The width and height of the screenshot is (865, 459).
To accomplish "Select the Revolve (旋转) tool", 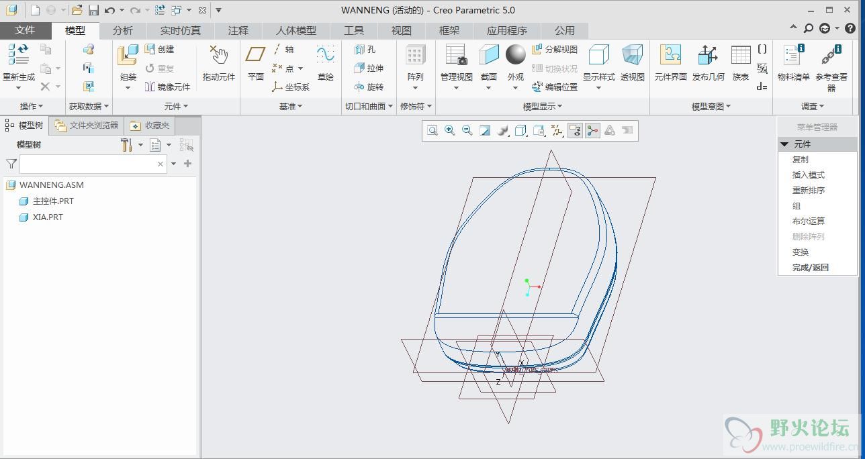I will [x=369, y=87].
